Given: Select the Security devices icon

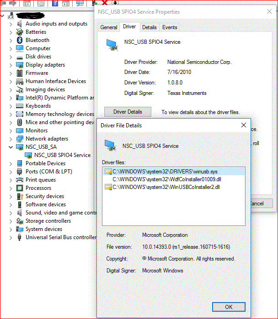Looking at the screenshot, I should [x=20, y=196].
